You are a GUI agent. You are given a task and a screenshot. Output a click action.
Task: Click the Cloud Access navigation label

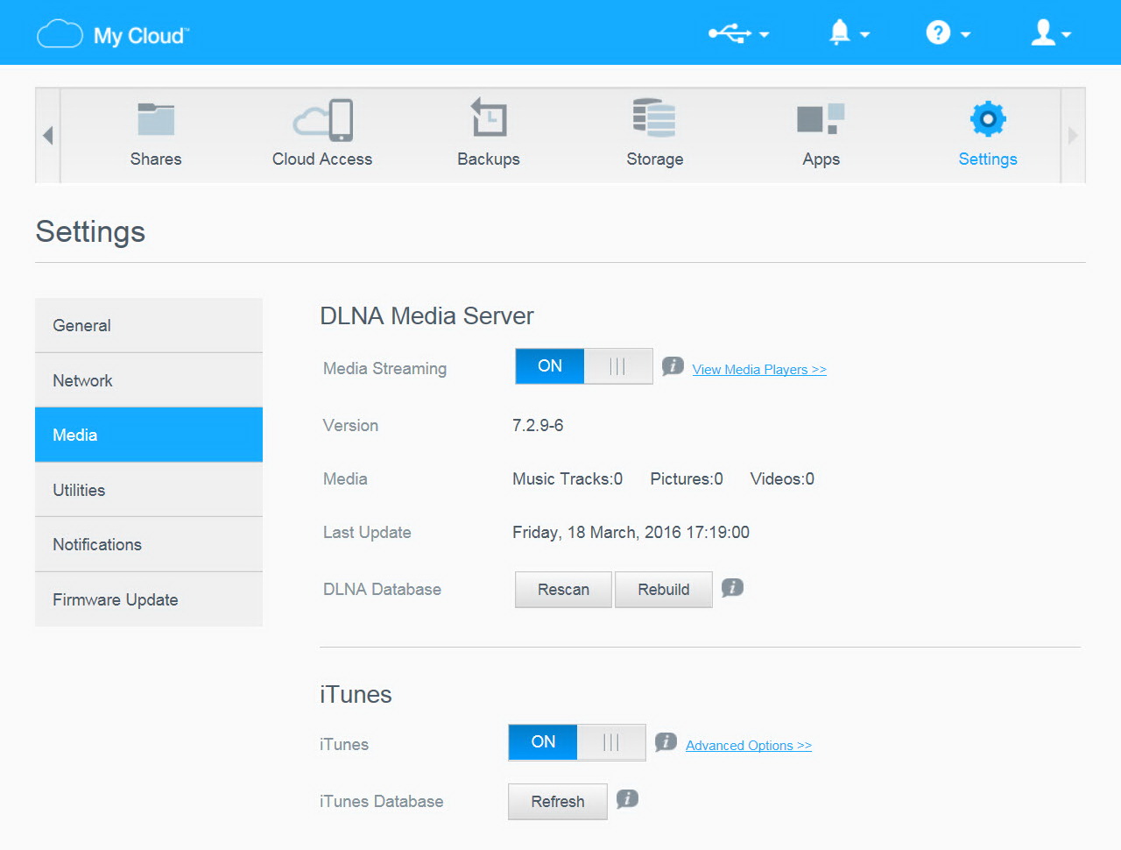[322, 159]
